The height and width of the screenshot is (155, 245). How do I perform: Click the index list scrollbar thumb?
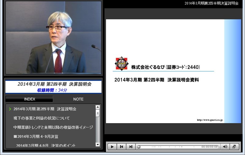[98, 113]
